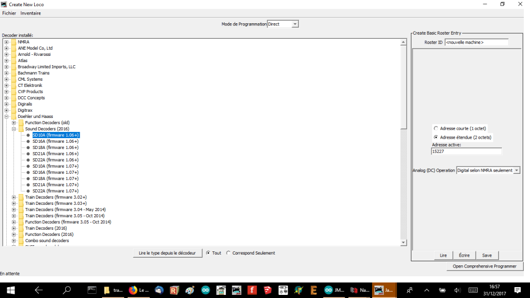The width and height of the screenshot is (530, 298).
Task: Click Open Comprehensive Programmer button
Action: (484, 266)
